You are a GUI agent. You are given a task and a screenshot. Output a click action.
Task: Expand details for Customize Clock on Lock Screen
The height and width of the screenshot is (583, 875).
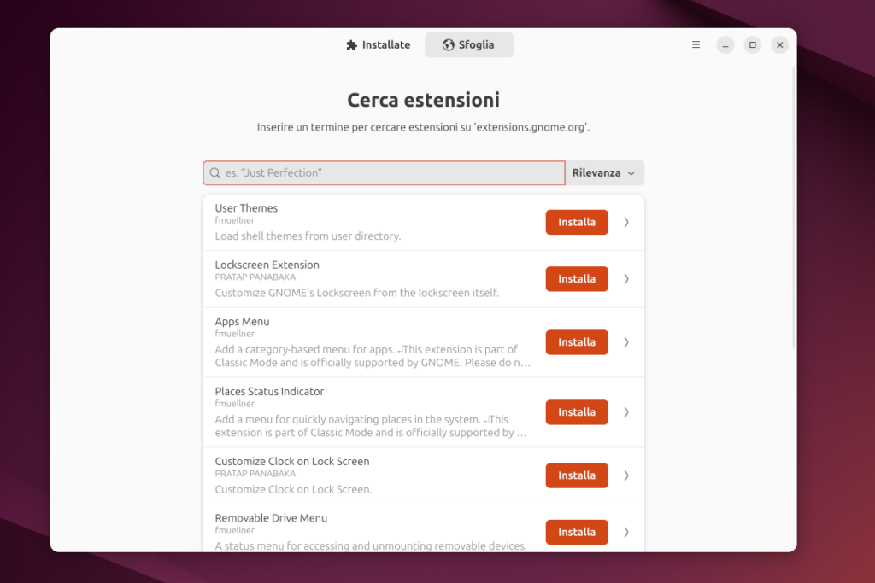(x=626, y=475)
